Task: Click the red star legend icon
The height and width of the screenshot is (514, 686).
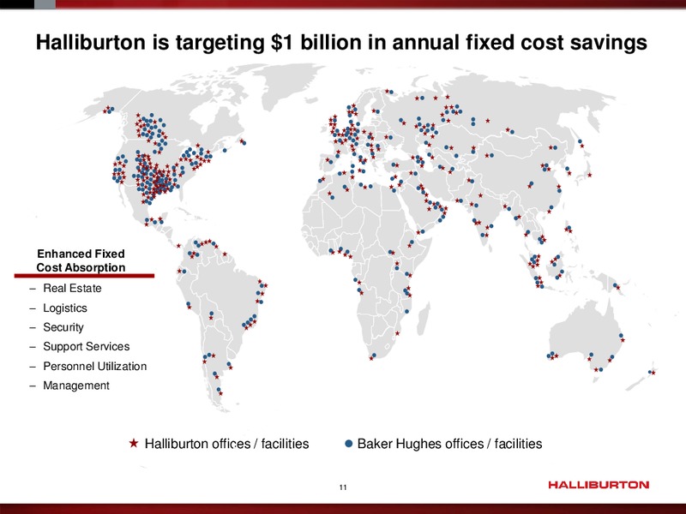Action: tap(134, 443)
